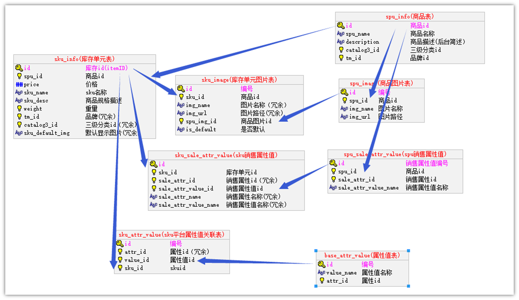The image size is (519, 300).
Task: Click primary key icon in sku_info table
Action: click(x=19, y=68)
